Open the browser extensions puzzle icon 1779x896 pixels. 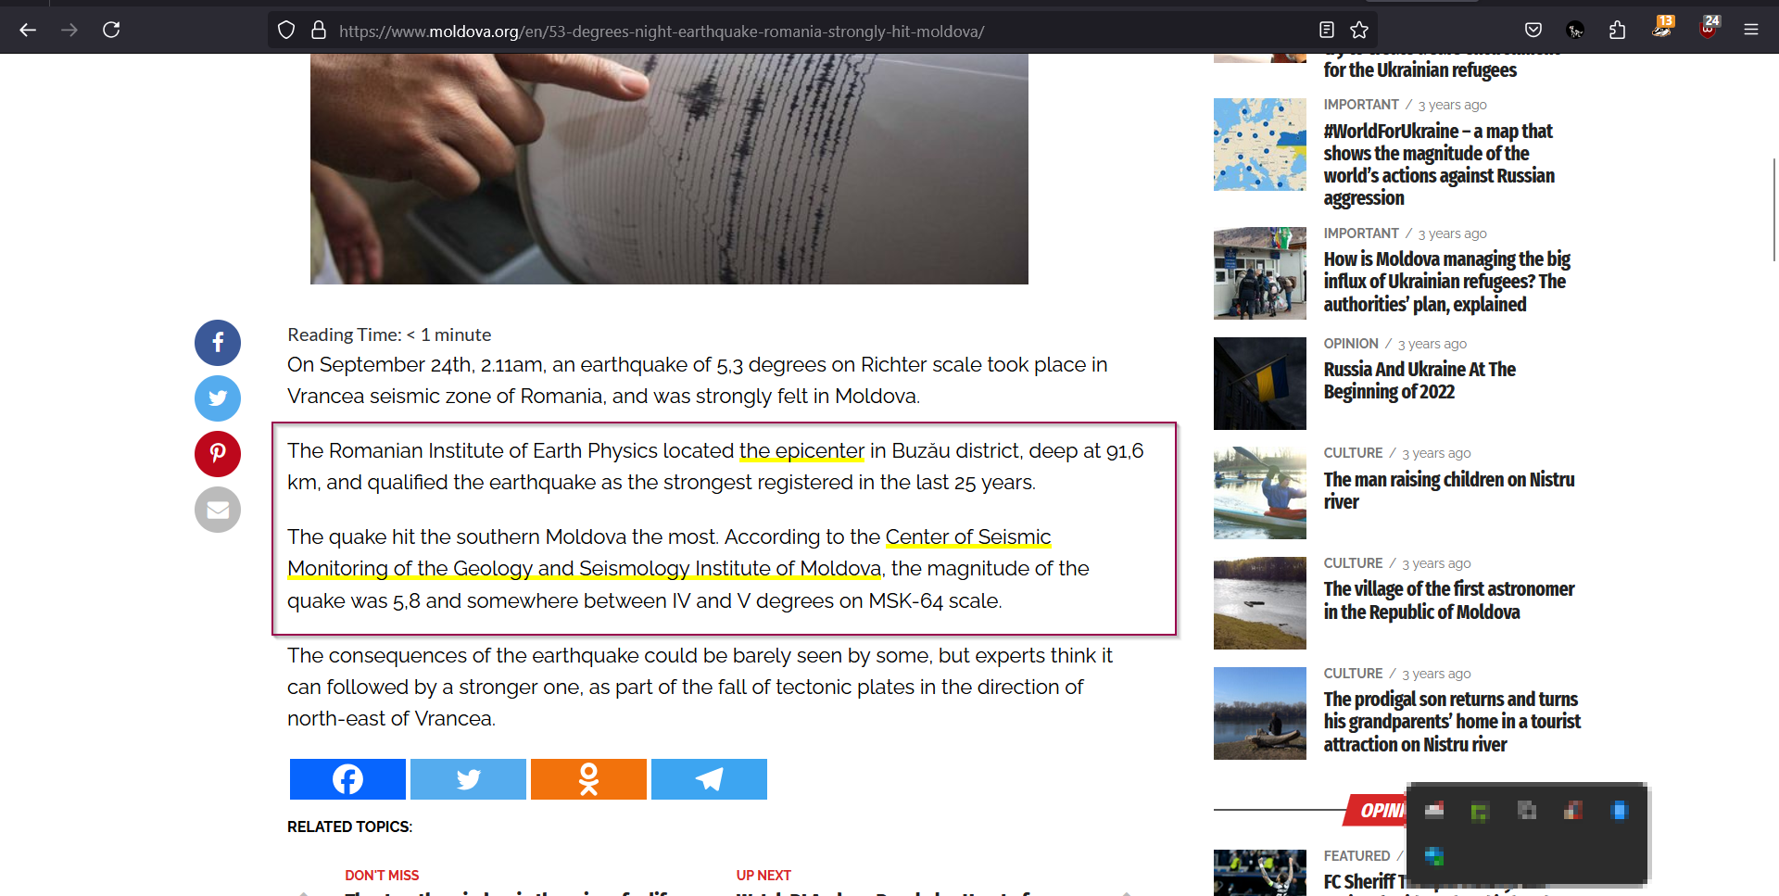(x=1617, y=30)
